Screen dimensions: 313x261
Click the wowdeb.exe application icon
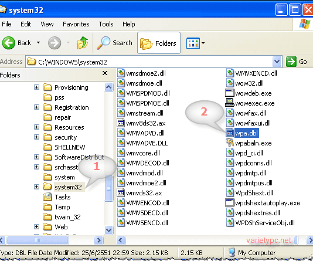pyautogui.click(x=230, y=93)
